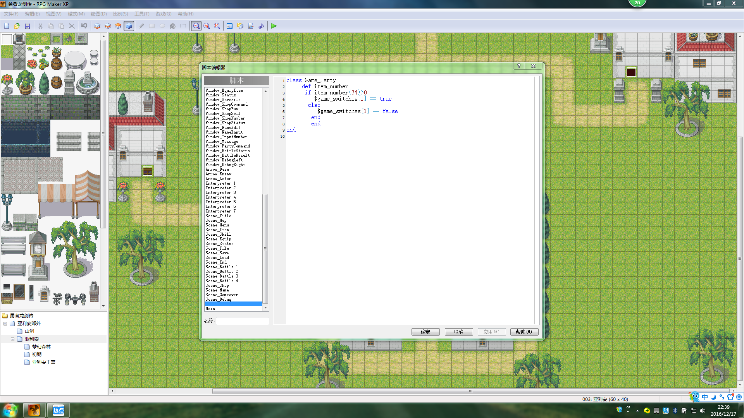Collapse the 亚利安郊外 map tree node
This screenshot has height=418, width=744.
coord(5,324)
